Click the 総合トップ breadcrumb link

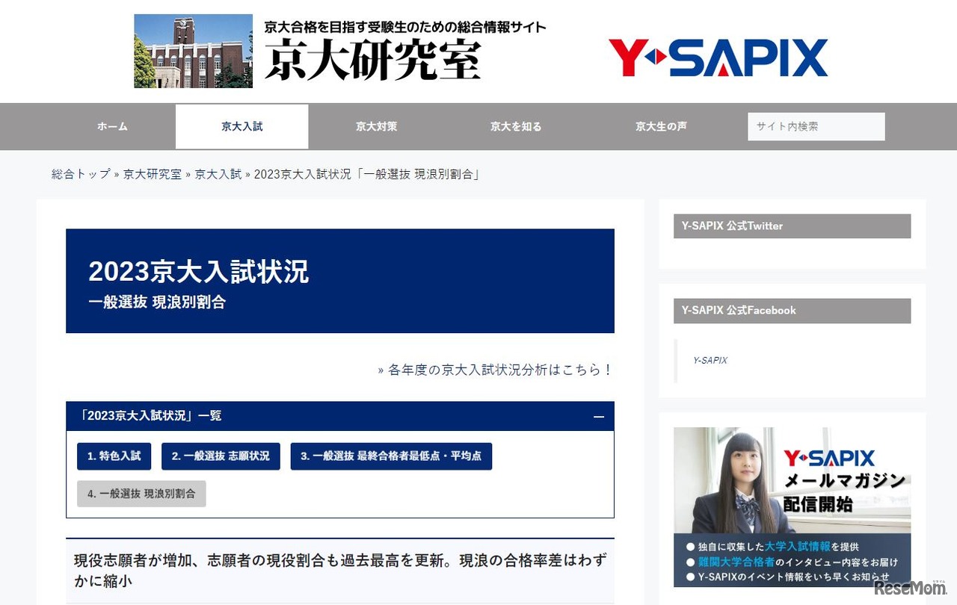tap(81, 174)
